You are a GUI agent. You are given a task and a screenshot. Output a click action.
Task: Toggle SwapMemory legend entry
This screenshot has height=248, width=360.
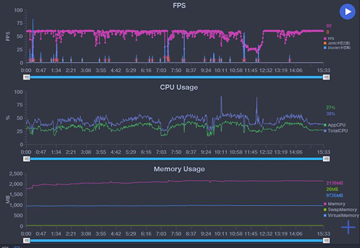(340, 209)
